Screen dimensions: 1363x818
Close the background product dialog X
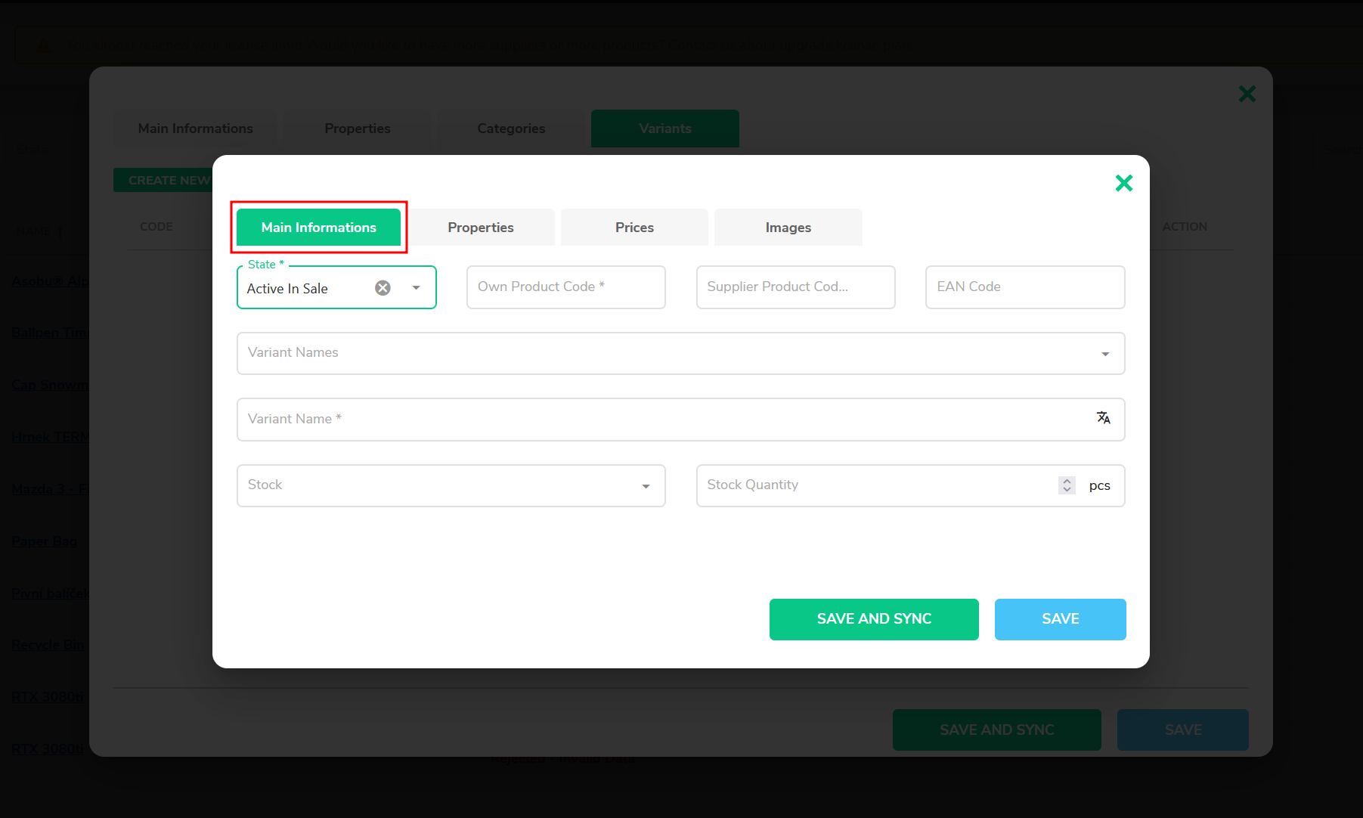(x=1247, y=94)
